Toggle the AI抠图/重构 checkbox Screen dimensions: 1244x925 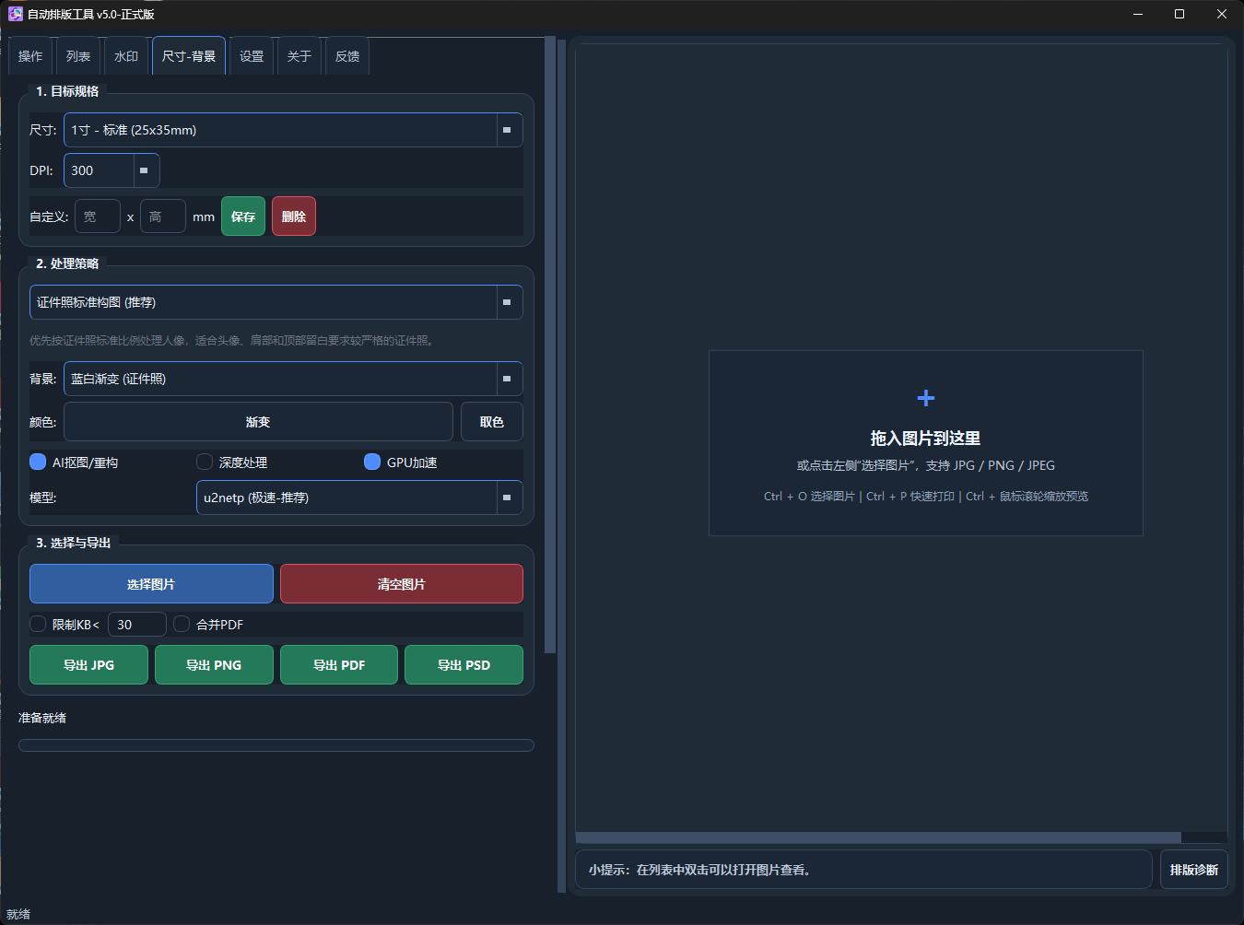coord(38,462)
